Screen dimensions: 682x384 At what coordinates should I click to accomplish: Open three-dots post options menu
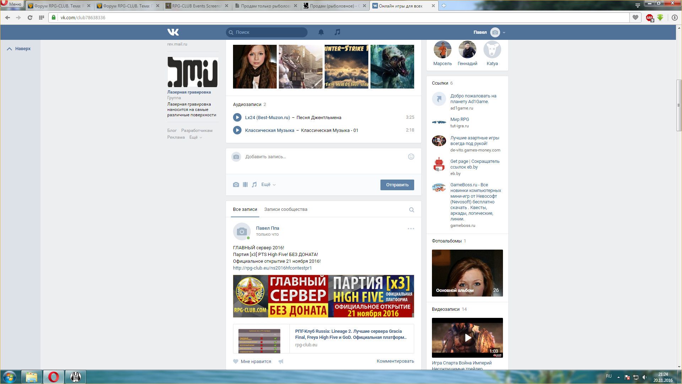411,229
